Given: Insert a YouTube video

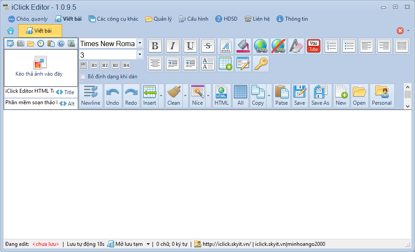Looking at the screenshot, I should [x=313, y=46].
